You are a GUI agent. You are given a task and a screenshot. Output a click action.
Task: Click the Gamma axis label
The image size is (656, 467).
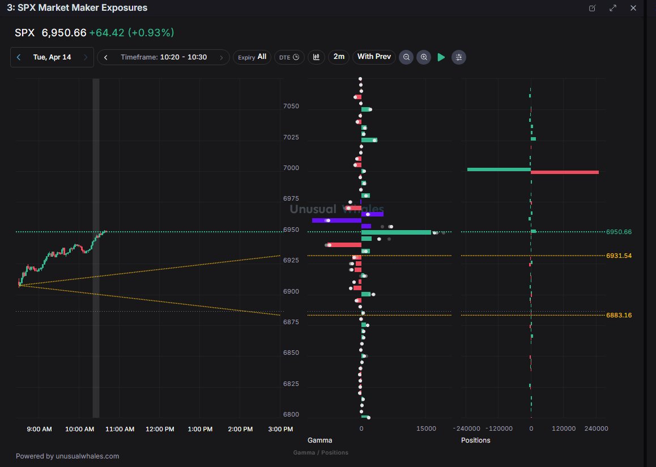tap(320, 440)
